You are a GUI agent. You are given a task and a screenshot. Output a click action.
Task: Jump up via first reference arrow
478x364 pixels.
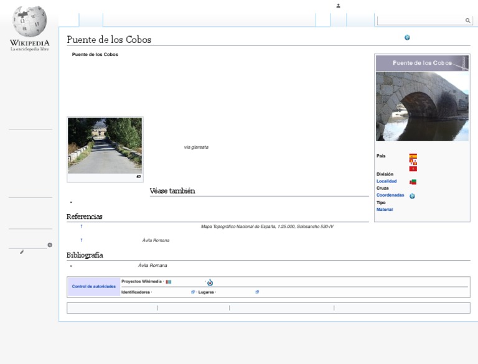[x=81, y=226]
